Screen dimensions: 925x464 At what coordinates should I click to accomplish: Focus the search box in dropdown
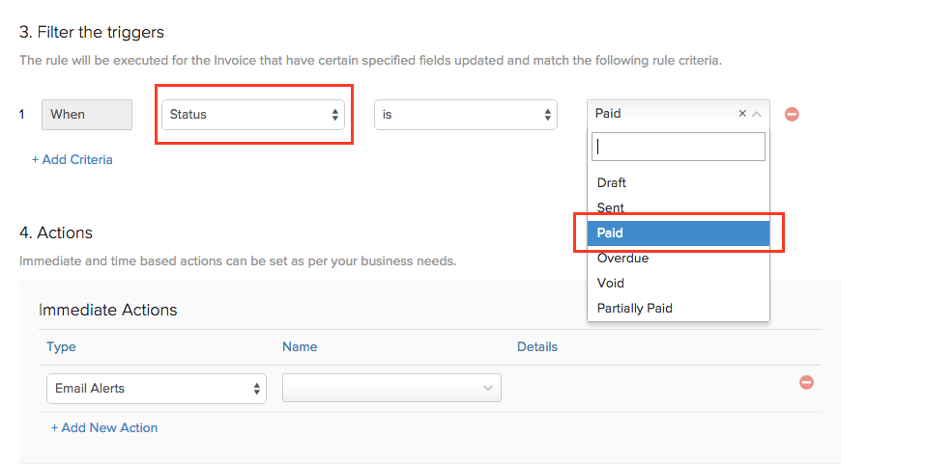coord(679,147)
